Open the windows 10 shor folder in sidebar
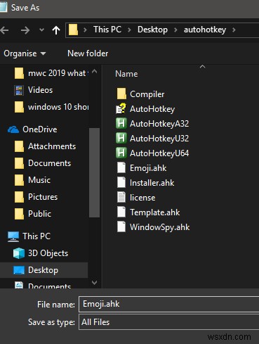This screenshot has width=259, height=344. (51, 107)
